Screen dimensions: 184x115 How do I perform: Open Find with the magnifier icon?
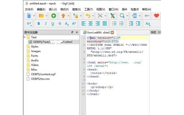[122, 16]
